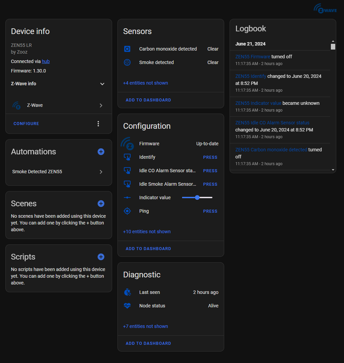This screenshot has width=344, height=363.
Task: Open ZEN55 Indicator value logbook link
Action: point(258,103)
